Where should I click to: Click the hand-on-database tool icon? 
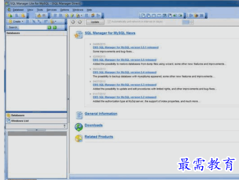[x=39, y=15]
